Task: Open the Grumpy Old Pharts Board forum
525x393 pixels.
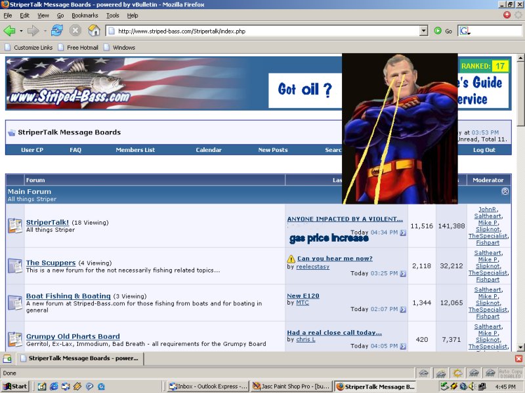Action: [73, 337]
